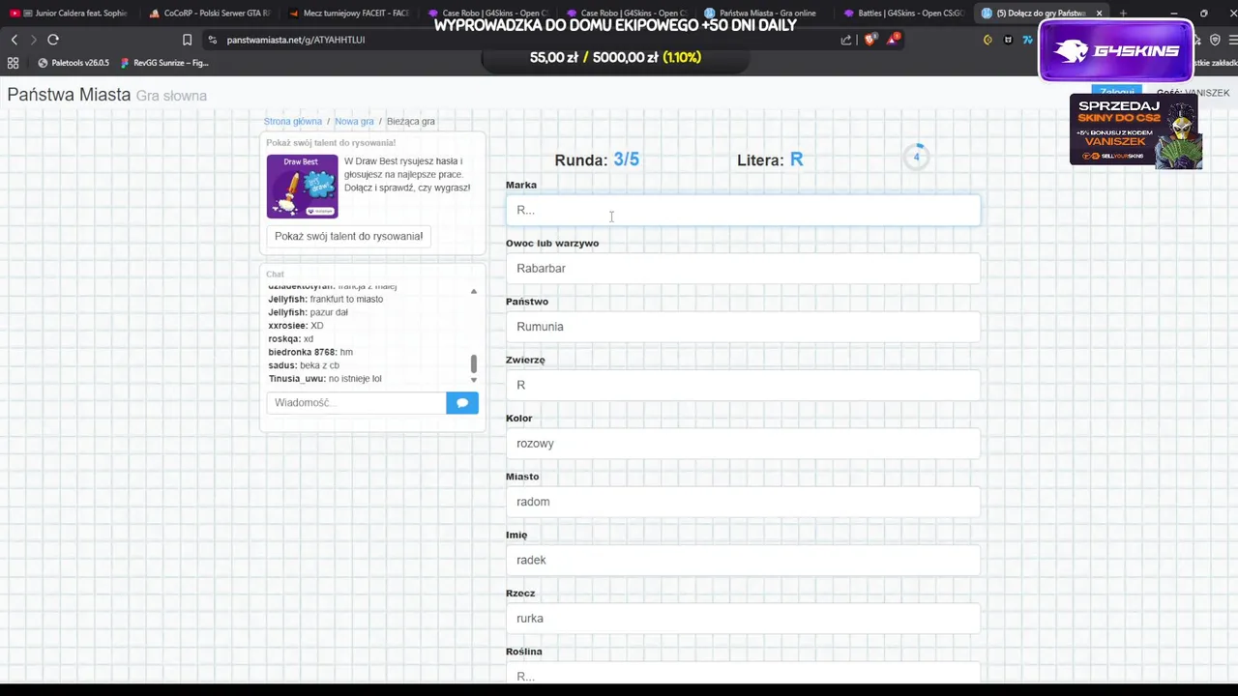The height and width of the screenshot is (696, 1238).
Task: Click chat line 'Jellyfish: pazur dał'
Action: tap(308, 312)
